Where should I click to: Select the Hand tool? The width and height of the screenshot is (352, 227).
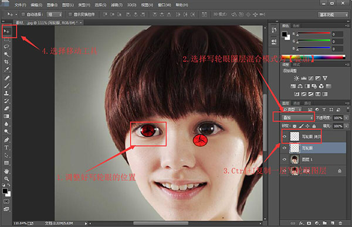pyautogui.click(x=6, y=171)
